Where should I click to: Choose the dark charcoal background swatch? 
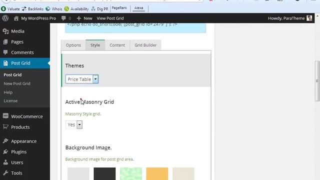click(104, 173)
